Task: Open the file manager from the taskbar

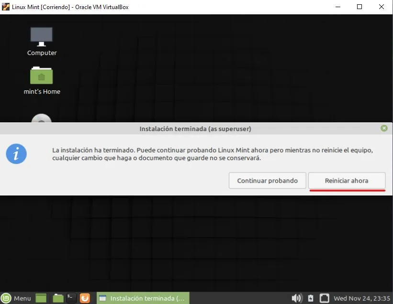Action: point(57,298)
